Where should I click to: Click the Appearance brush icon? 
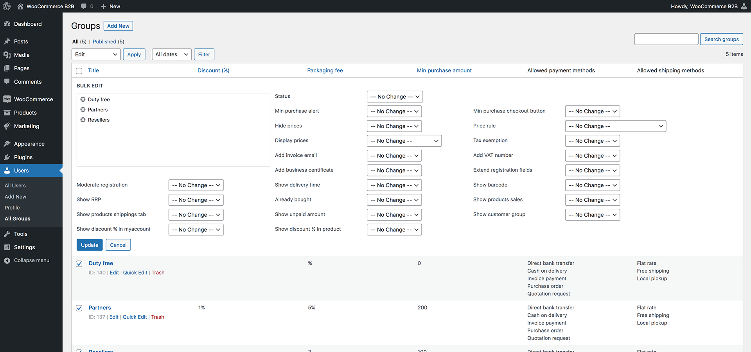click(7, 144)
